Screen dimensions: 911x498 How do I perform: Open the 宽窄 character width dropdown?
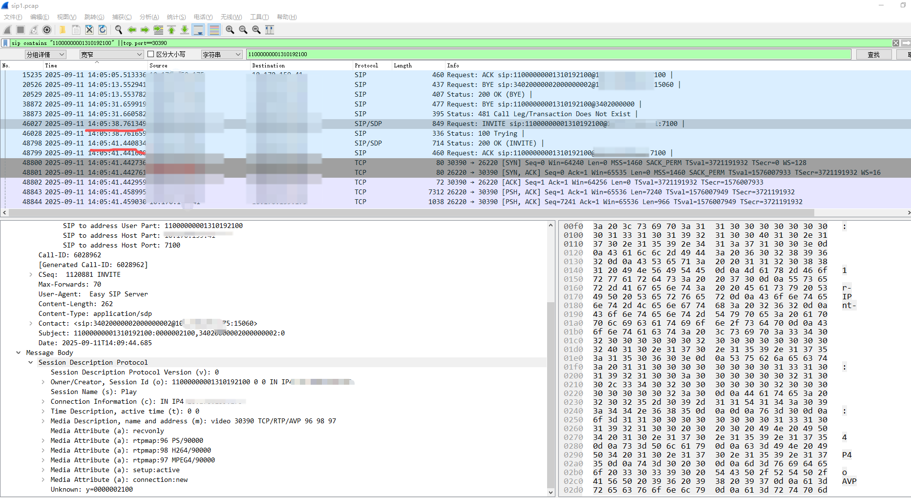point(111,54)
